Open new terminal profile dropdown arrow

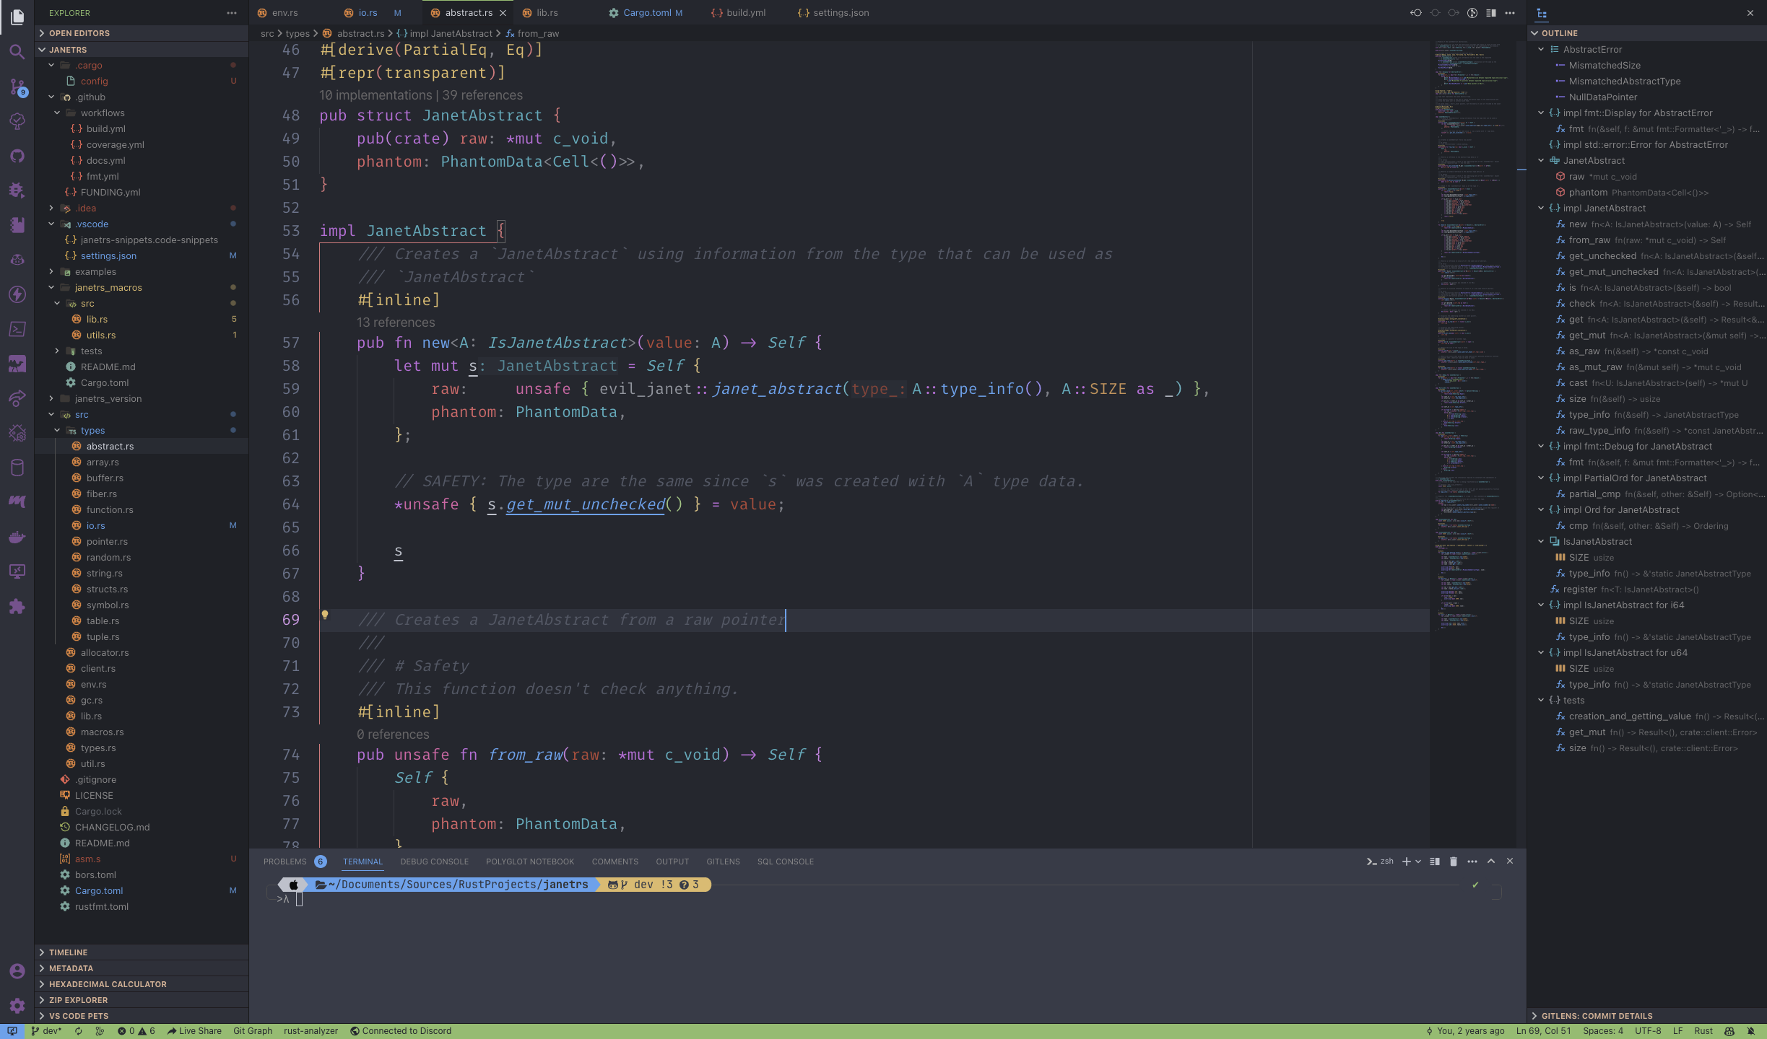(1418, 862)
